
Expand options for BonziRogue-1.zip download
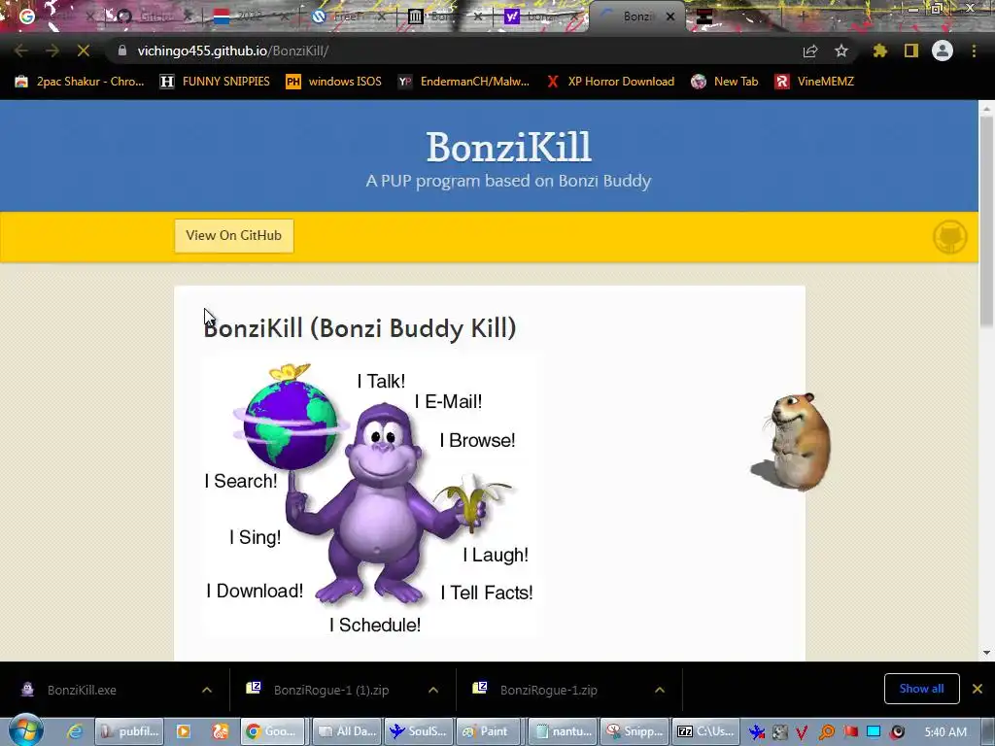point(660,690)
